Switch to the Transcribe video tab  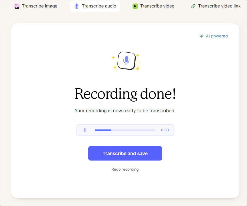click(x=154, y=6)
